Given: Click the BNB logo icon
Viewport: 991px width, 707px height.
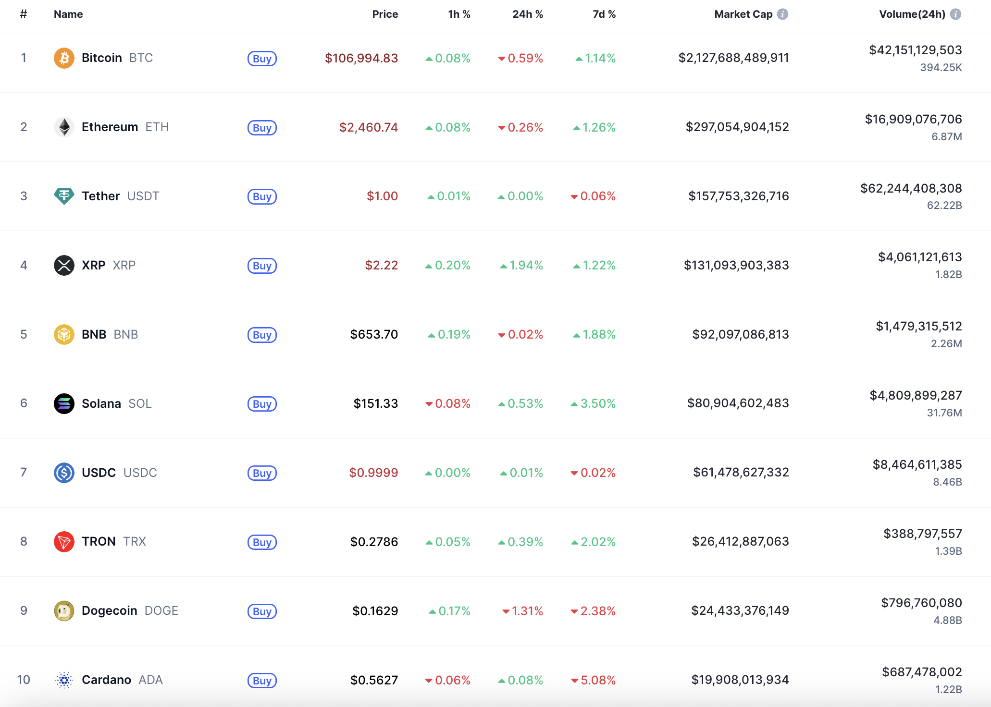Looking at the screenshot, I should tap(64, 334).
